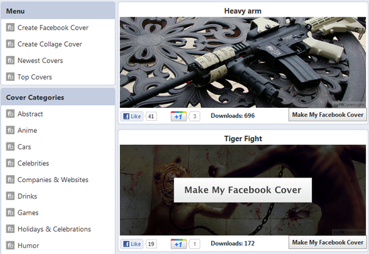Browse the Anime category
Image resolution: width=369 pixels, height=254 pixels.
pos(28,131)
